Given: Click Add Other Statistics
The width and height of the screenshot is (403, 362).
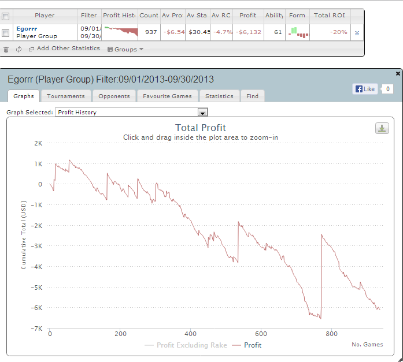Looking at the screenshot, I should 64,48.
